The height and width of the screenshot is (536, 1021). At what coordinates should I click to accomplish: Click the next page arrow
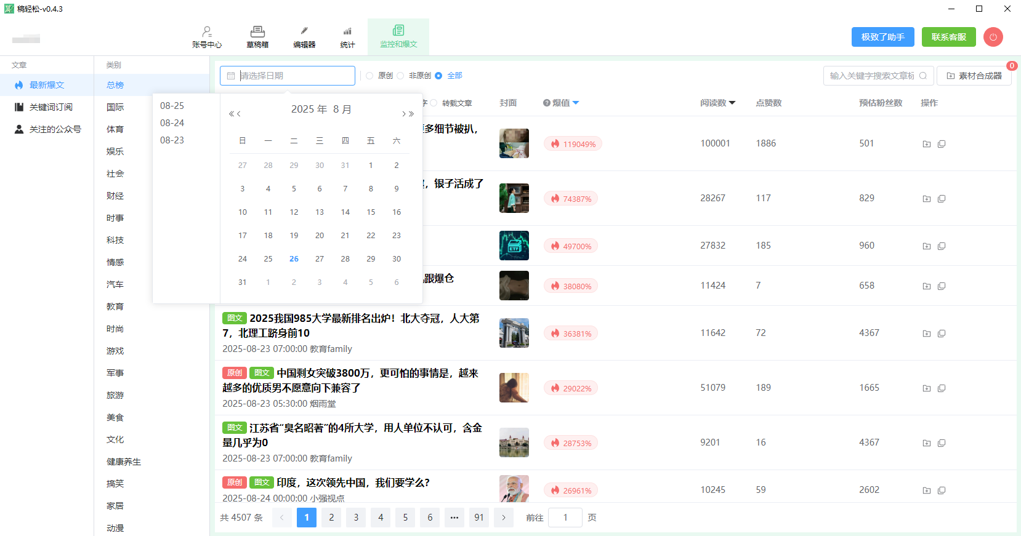pos(504,518)
